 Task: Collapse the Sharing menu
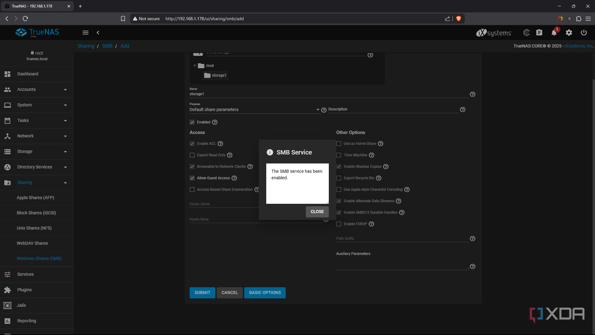37,183
